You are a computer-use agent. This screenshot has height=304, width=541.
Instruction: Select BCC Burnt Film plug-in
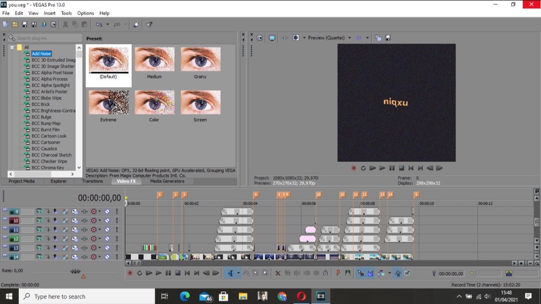46,129
